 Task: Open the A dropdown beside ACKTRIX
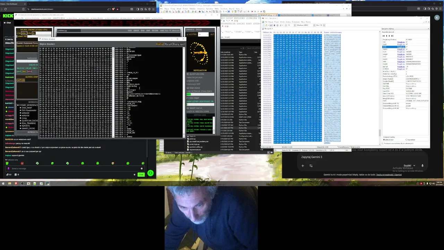(x=203, y=34)
